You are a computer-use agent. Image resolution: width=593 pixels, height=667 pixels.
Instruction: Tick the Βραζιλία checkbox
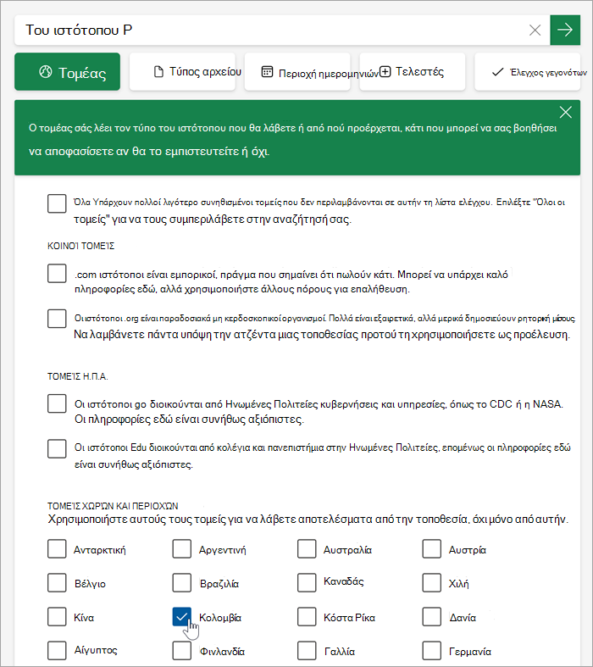[x=182, y=583]
